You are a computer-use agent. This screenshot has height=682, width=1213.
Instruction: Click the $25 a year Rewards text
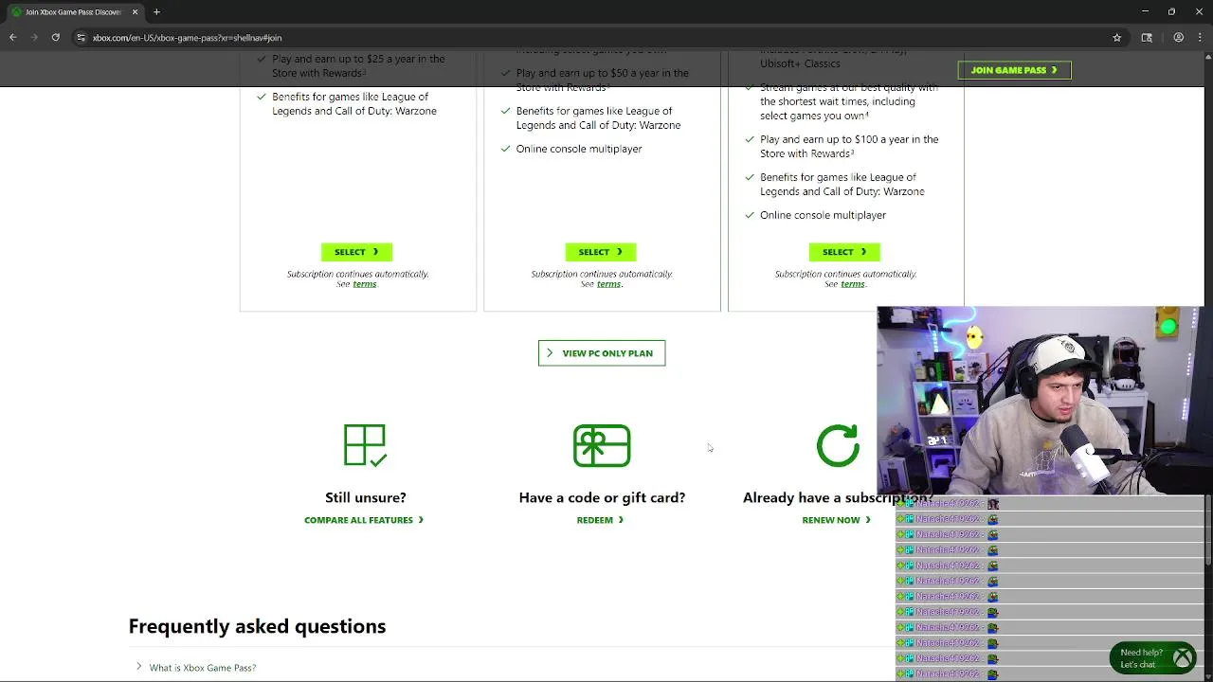[358, 65]
